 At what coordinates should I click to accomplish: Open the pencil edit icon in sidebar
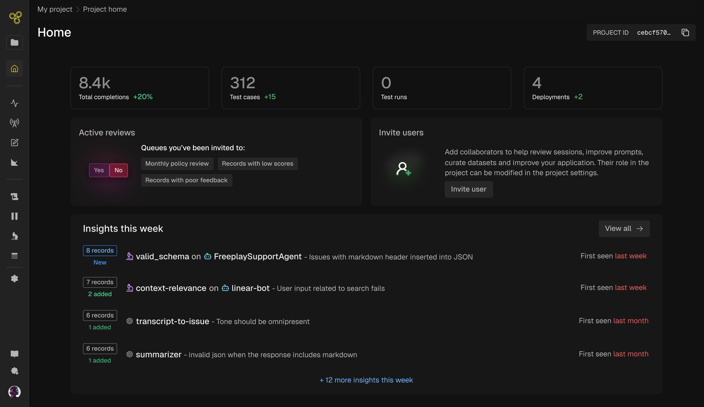[14, 143]
